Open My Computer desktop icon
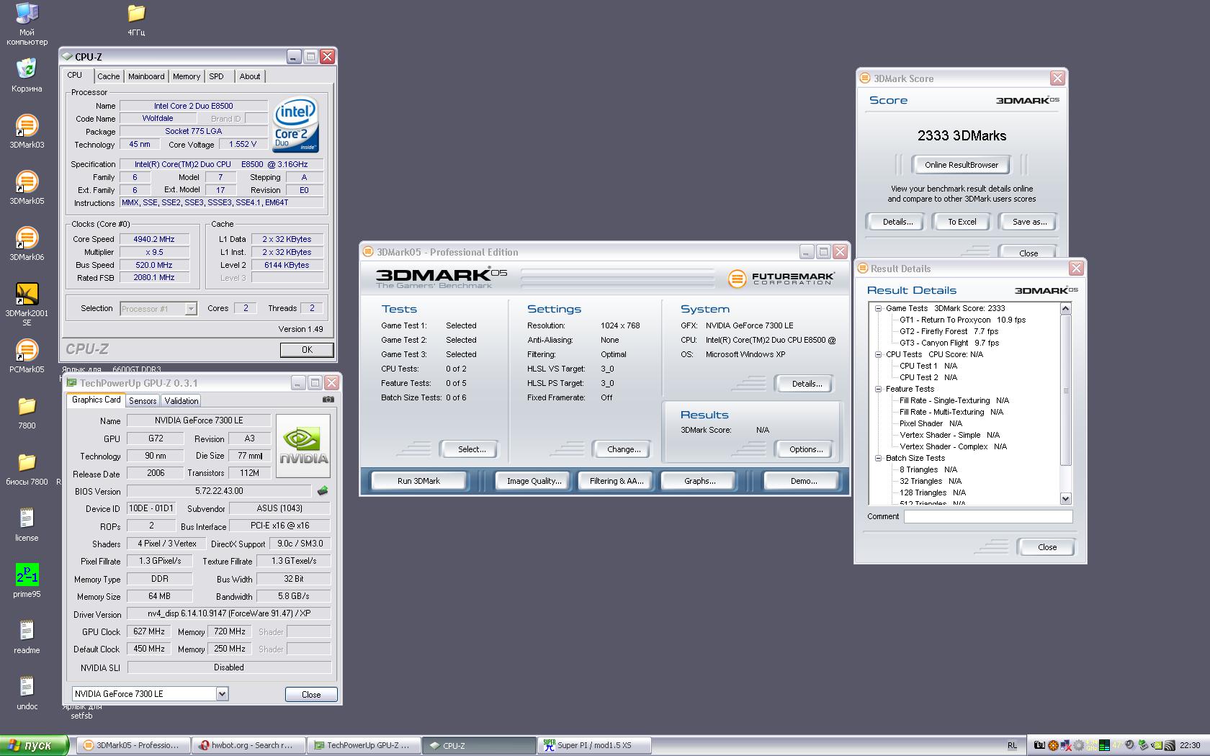This screenshot has height=756, width=1210. click(x=27, y=24)
